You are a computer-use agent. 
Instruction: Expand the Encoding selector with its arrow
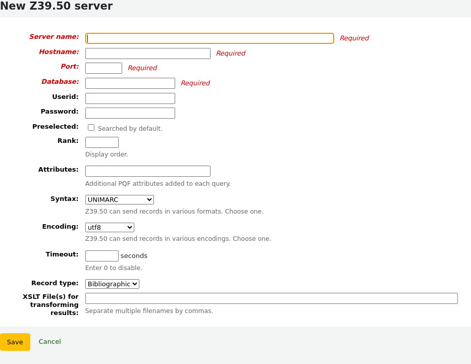click(x=130, y=227)
